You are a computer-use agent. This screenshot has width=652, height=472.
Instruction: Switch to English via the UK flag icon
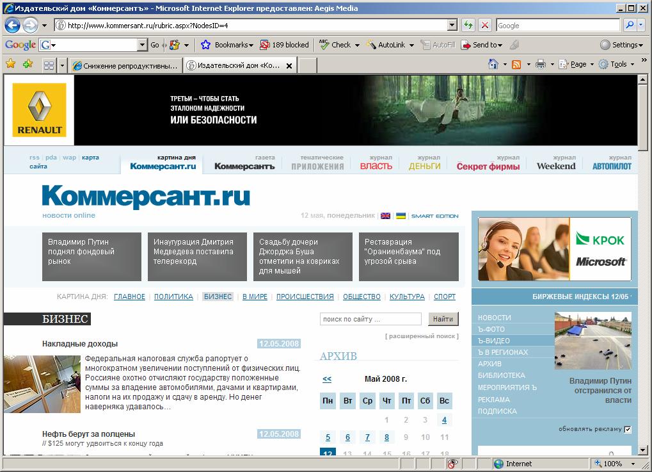click(x=385, y=216)
